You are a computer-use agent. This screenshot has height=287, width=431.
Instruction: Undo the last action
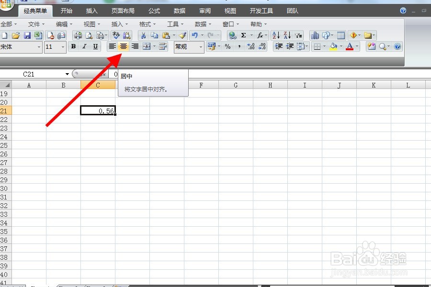[x=195, y=35]
